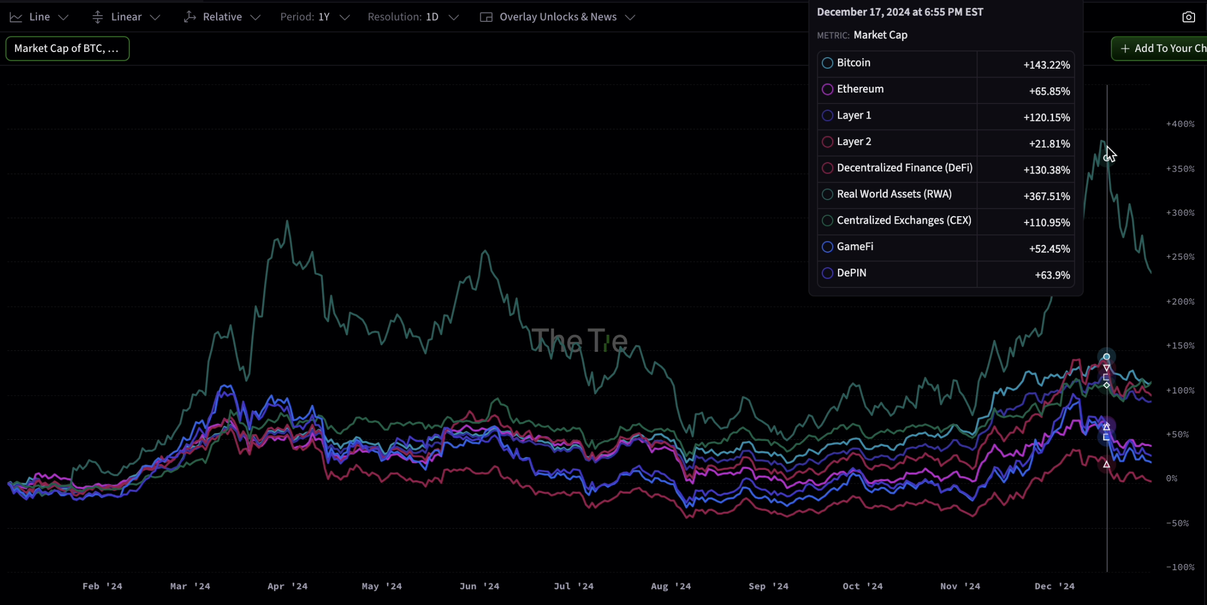Toggle the GameFi series circle

[828, 247]
